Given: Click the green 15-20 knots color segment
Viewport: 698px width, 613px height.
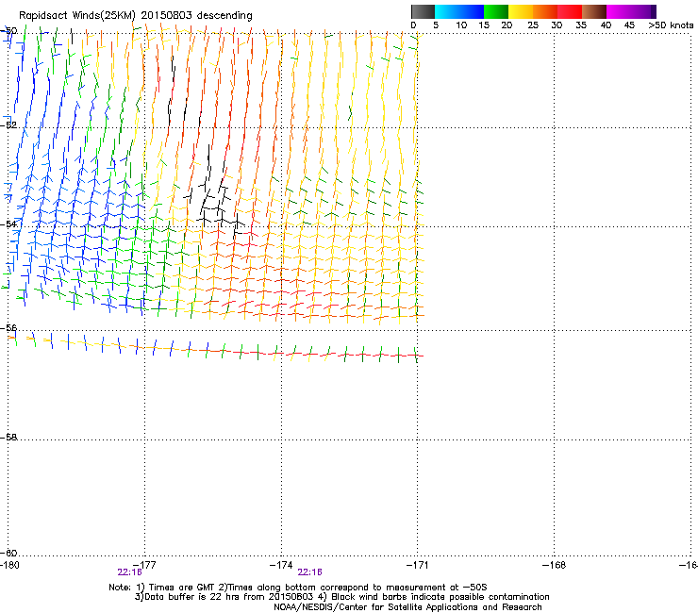Looking at the screenshot, I should pyautogui.click(x=496, y=11).
